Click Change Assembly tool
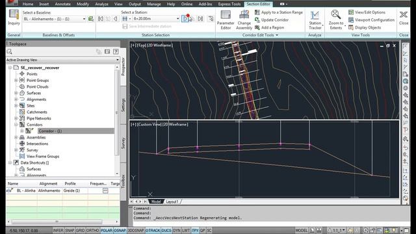The height and width of the screenshot is (234, 416). click(x=244, y=20)
